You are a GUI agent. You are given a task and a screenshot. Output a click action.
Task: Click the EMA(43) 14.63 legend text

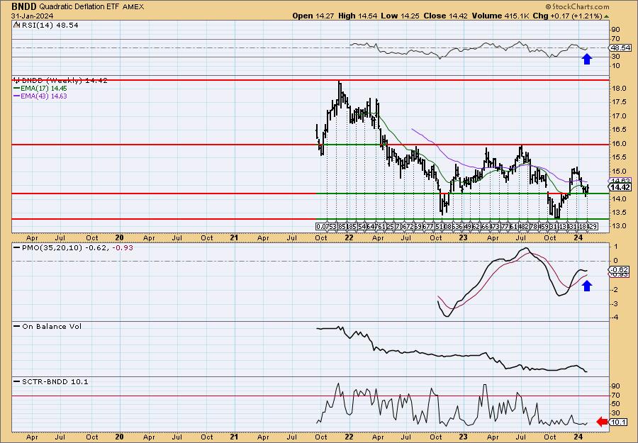[x=44, y=96]
